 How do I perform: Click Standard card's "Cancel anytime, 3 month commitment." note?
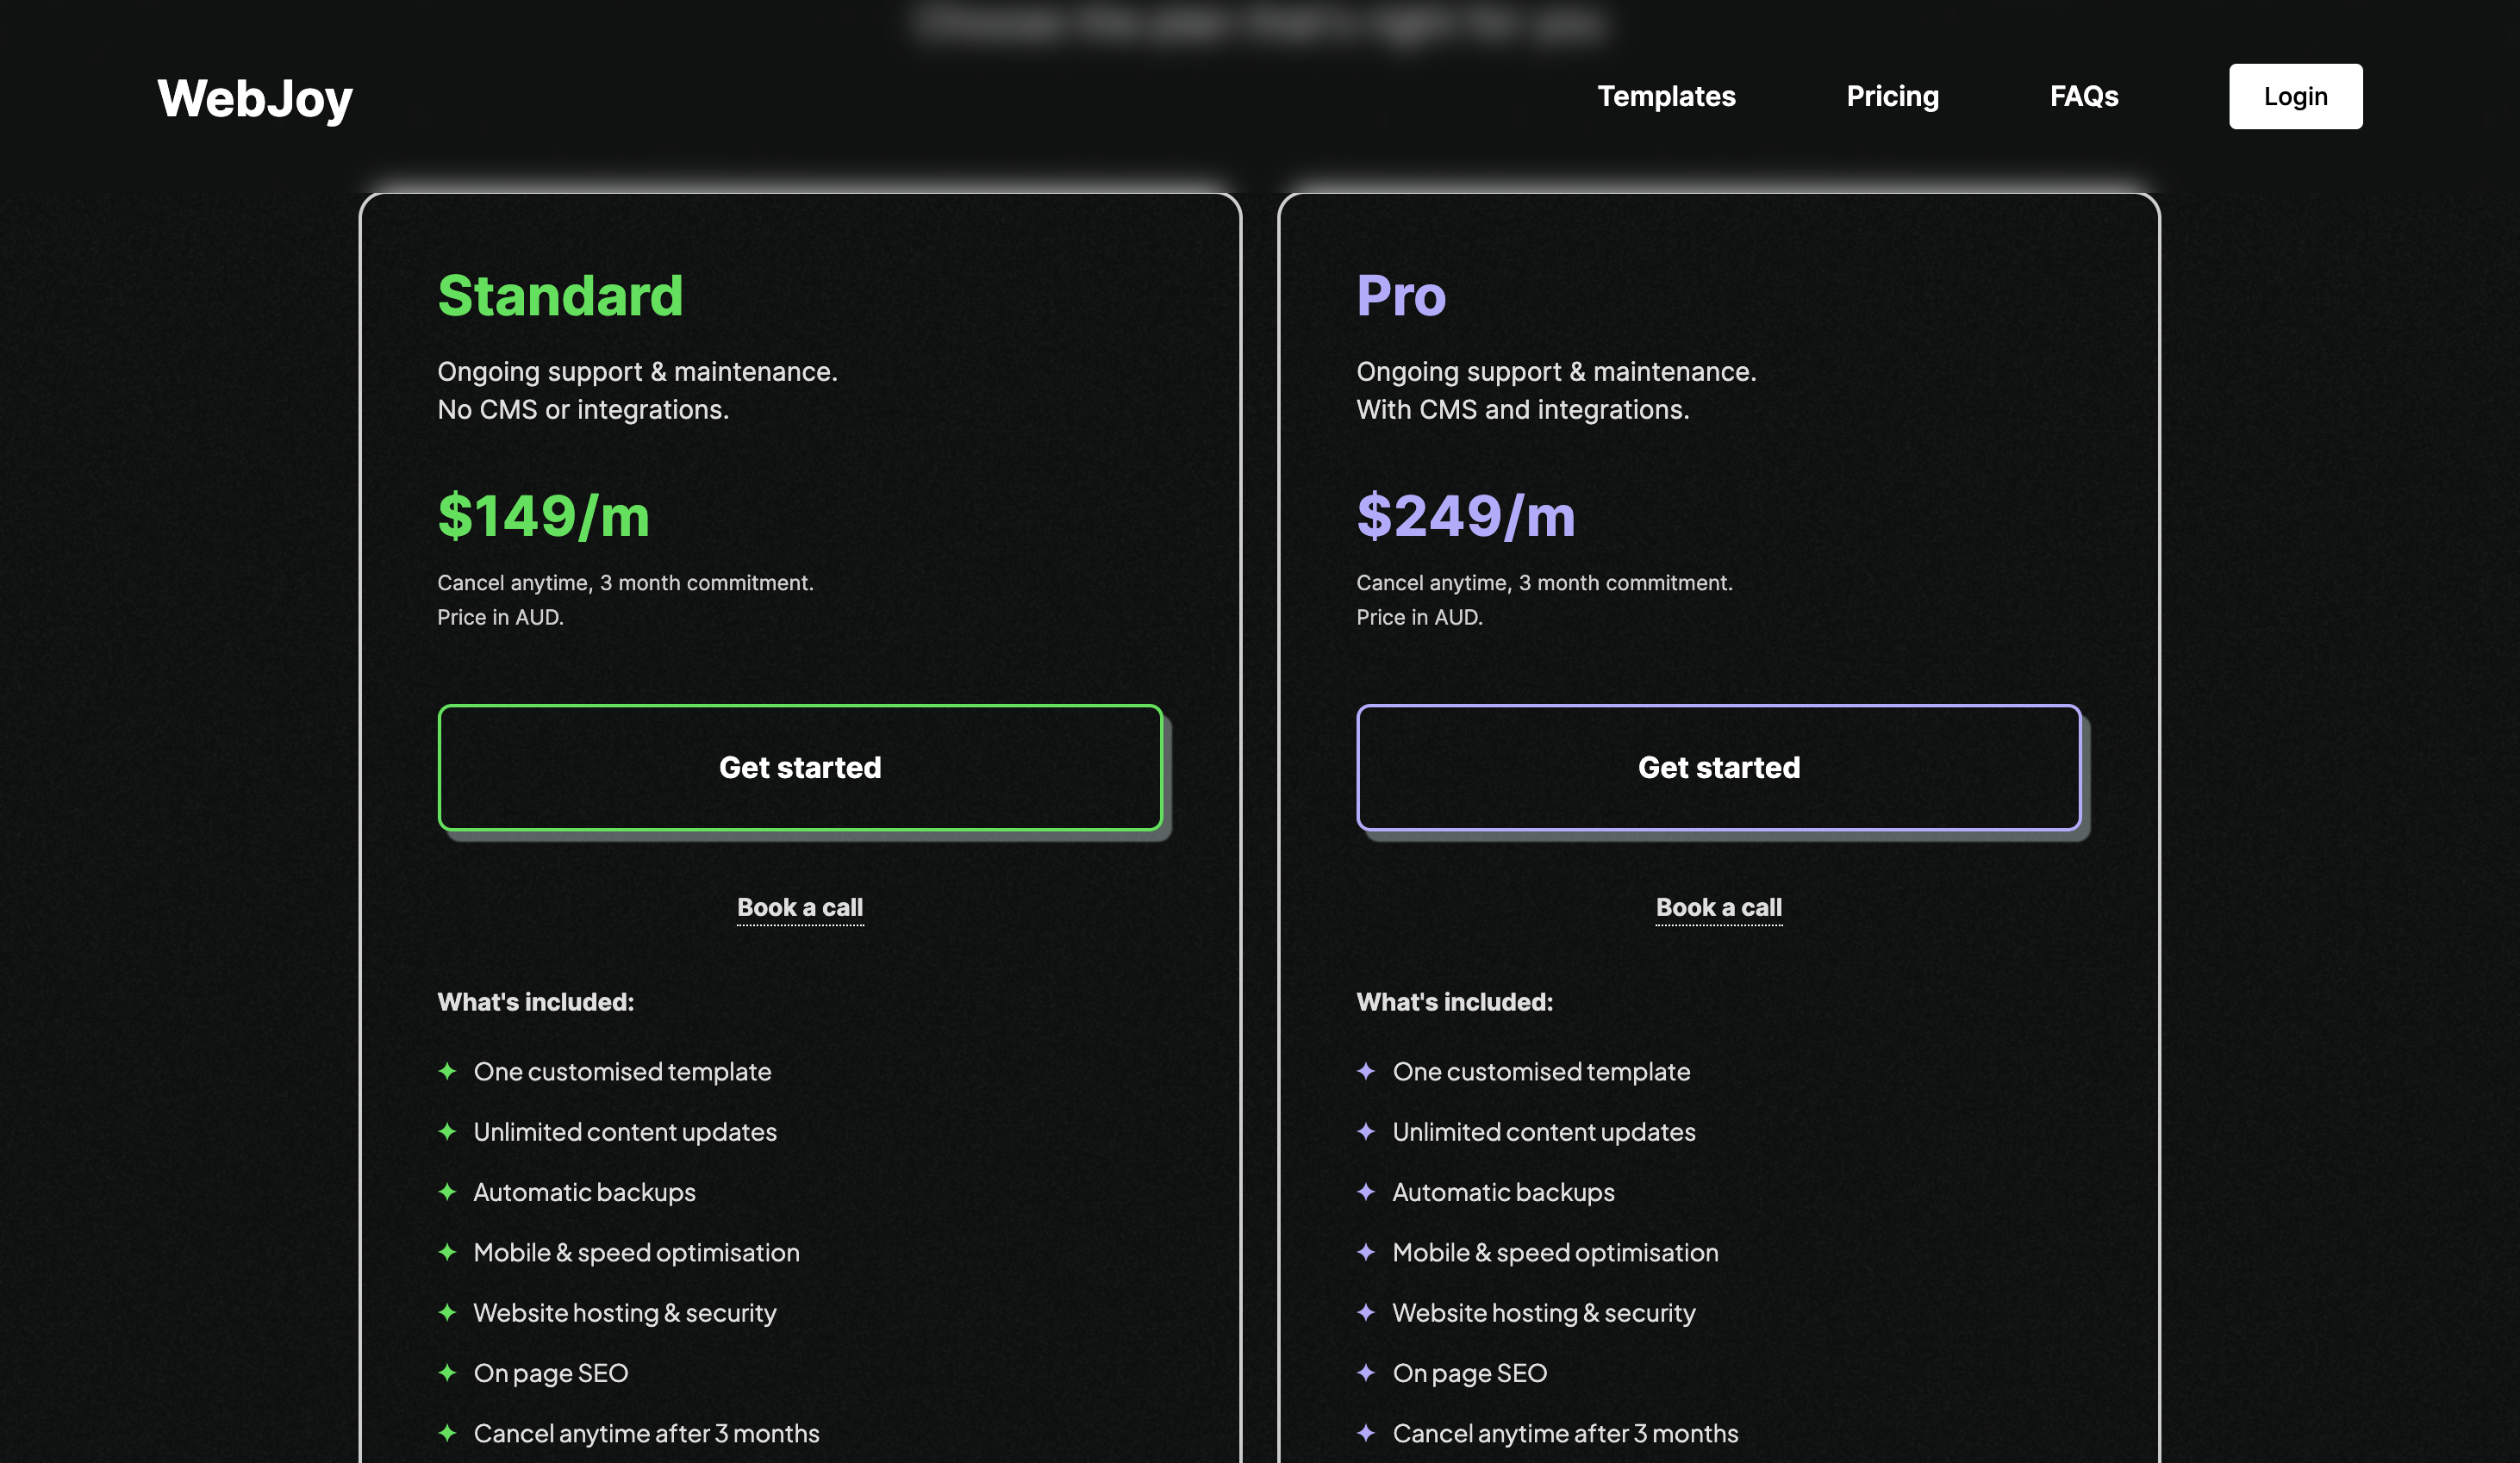click(x=625, y=582)
